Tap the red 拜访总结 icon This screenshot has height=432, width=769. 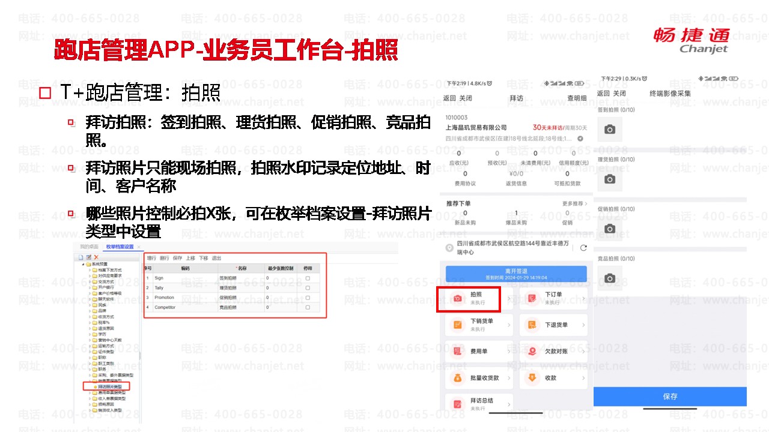pyautogui.click(x=458, y=404)
